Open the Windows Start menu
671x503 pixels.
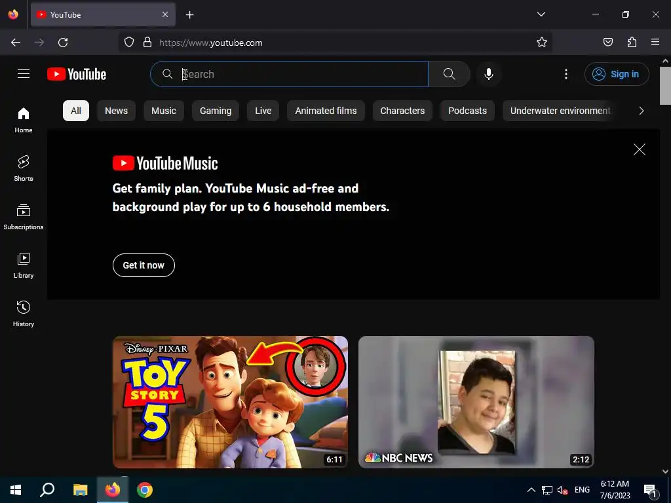(16, 490)
